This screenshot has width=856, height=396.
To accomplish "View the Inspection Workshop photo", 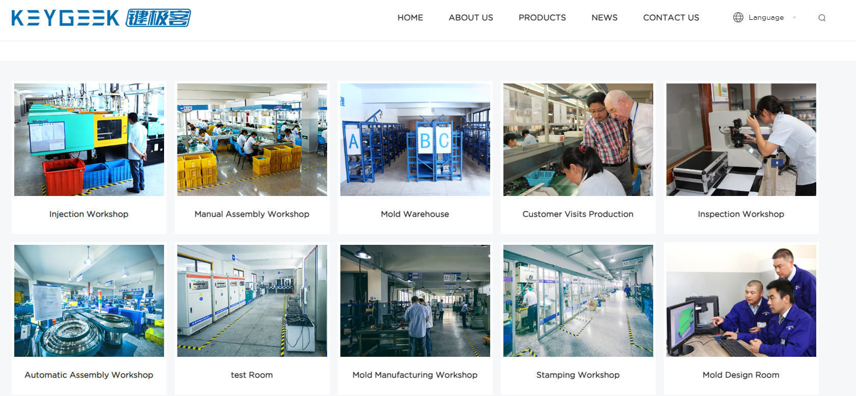I will click(741, 139).
